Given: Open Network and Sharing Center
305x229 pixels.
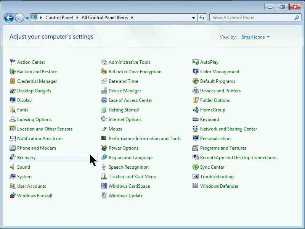Looking at the screenshot, I should tap(228, 129).
